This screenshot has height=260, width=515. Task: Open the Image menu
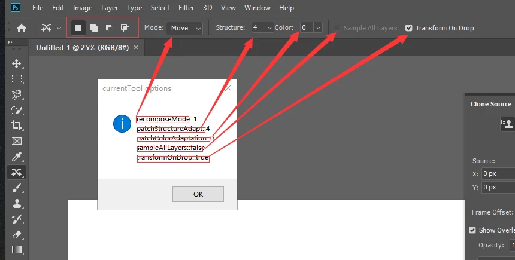83,8
